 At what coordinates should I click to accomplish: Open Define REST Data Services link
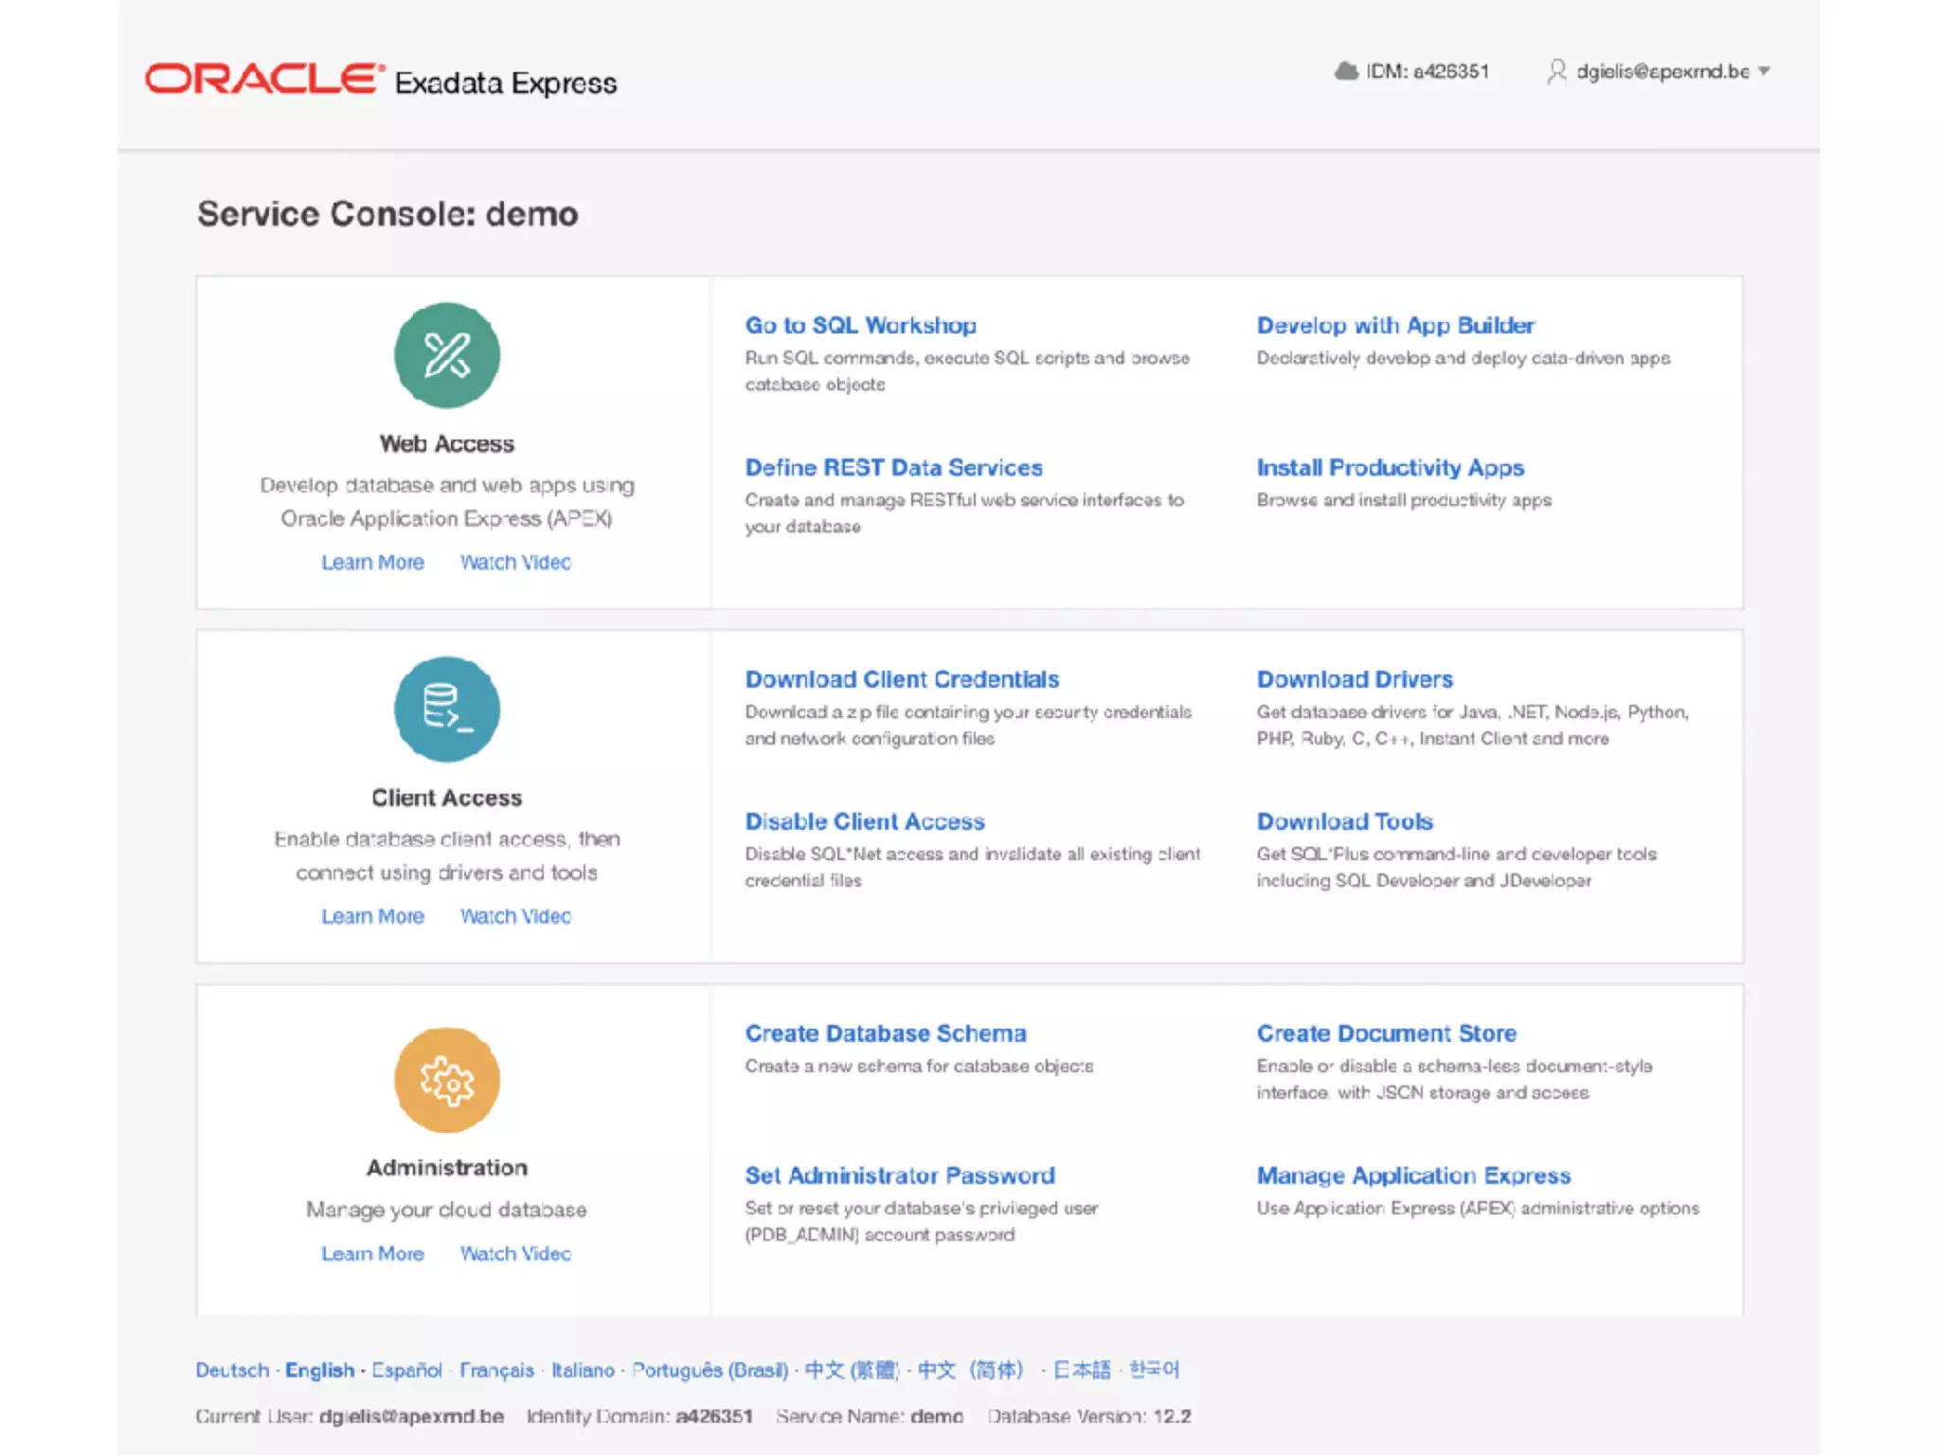pos(892,467)
